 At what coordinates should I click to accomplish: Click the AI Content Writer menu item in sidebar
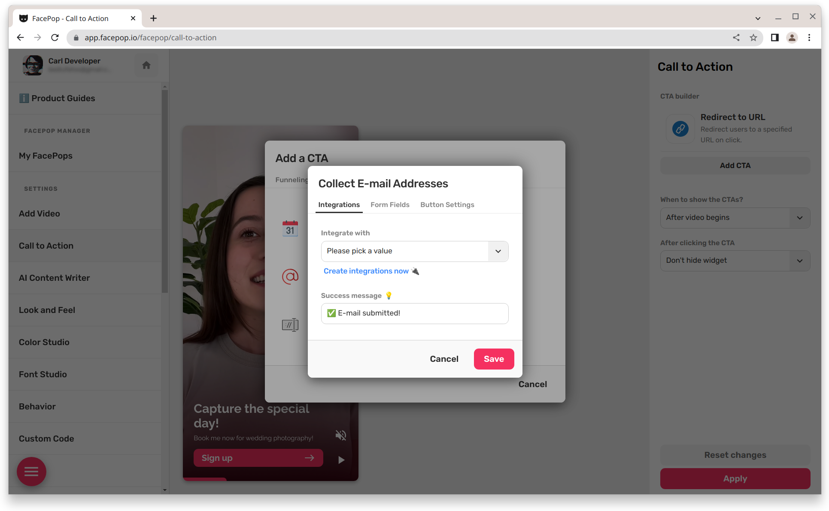pyautogui.click(x=55, y=278)
